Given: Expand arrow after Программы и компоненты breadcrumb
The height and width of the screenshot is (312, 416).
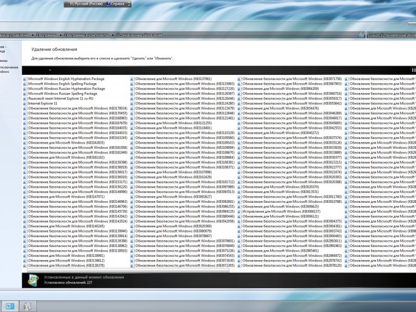Looking at the screenshot, I should click(112, 35).
